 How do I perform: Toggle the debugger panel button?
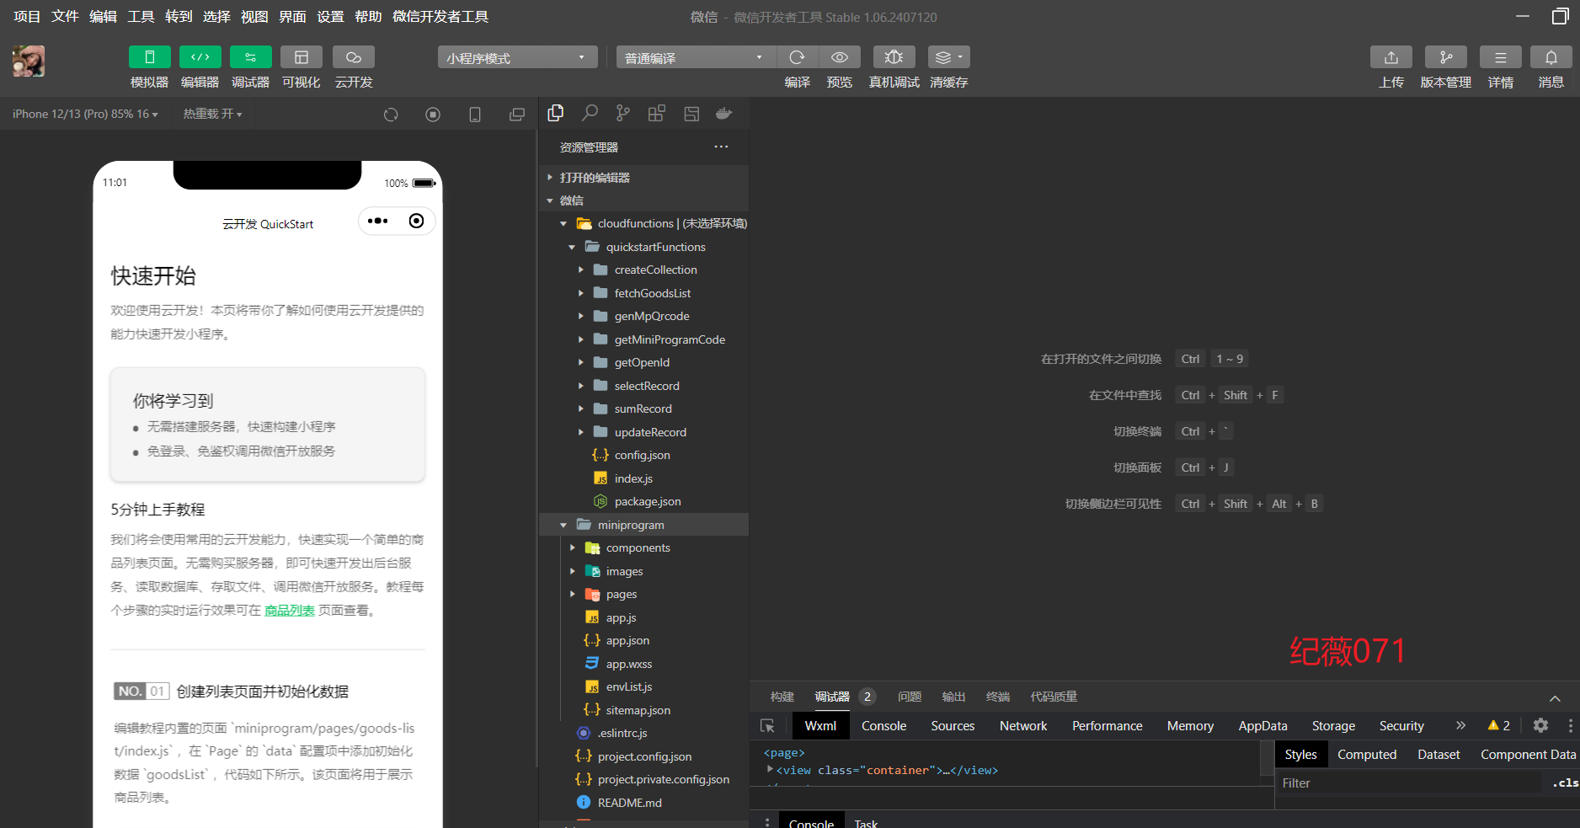click(250, 57)
